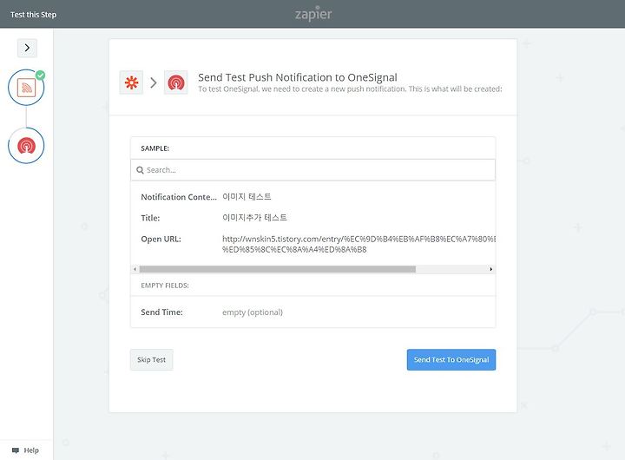Image resolution: width=625 pixels, height=460 pixels.
Task: Click the Test this Step header label
Action: [34, 15]
